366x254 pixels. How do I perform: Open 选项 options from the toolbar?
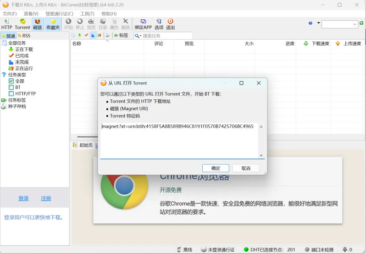point(159,24)
